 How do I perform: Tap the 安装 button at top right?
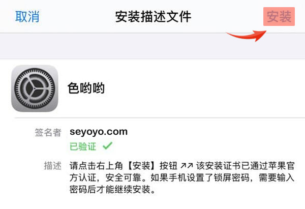279,17
